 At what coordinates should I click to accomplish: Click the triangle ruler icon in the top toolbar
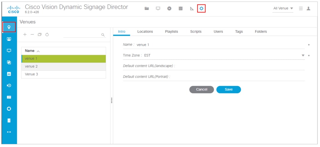point(192,9)
